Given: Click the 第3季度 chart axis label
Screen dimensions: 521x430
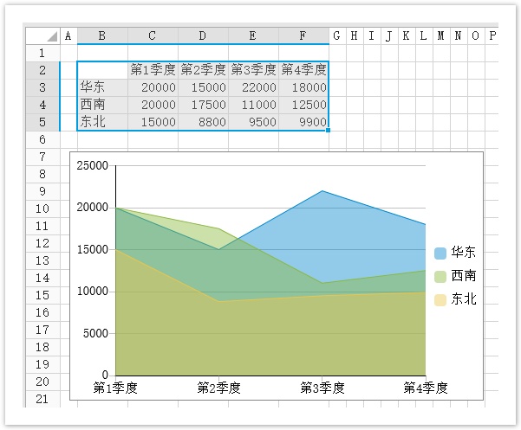Looking at the screenshot, I should pyautogui.click(x=322, y=388).
